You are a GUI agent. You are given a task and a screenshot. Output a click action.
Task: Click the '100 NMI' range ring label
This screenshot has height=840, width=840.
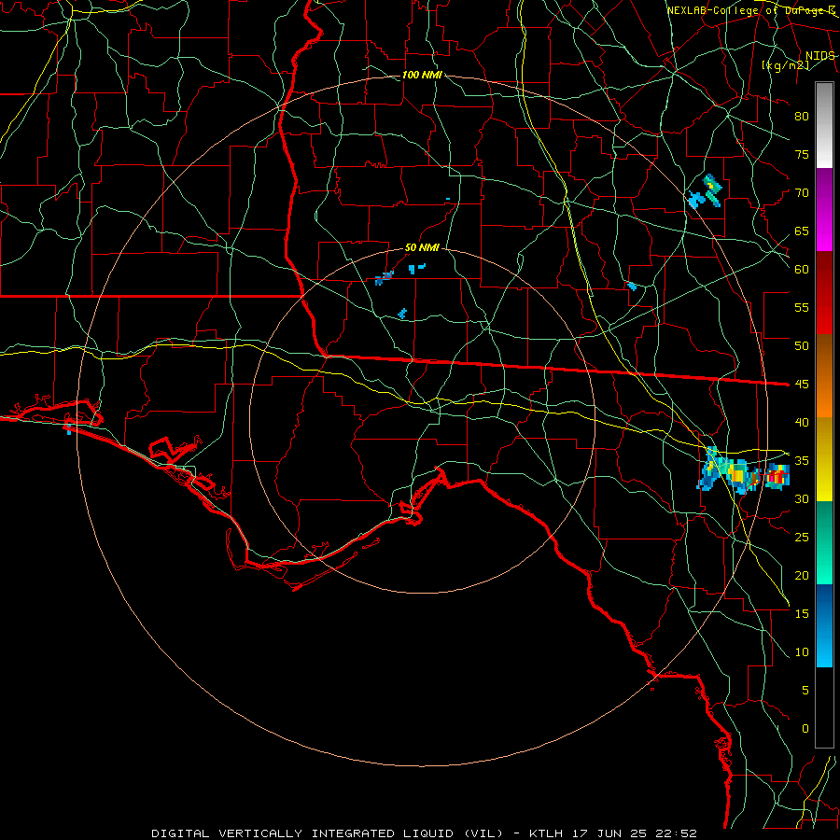click(422, 75)
